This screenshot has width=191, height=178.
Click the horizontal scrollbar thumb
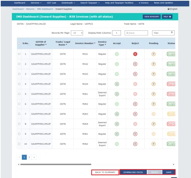pyautogui.click(x=56, y=164)
